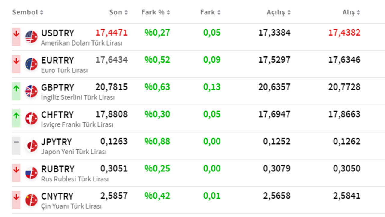Click EURTRY last price 17,6434
The image size is (385, 217).
pyautogui.click(x=112, y=60)
